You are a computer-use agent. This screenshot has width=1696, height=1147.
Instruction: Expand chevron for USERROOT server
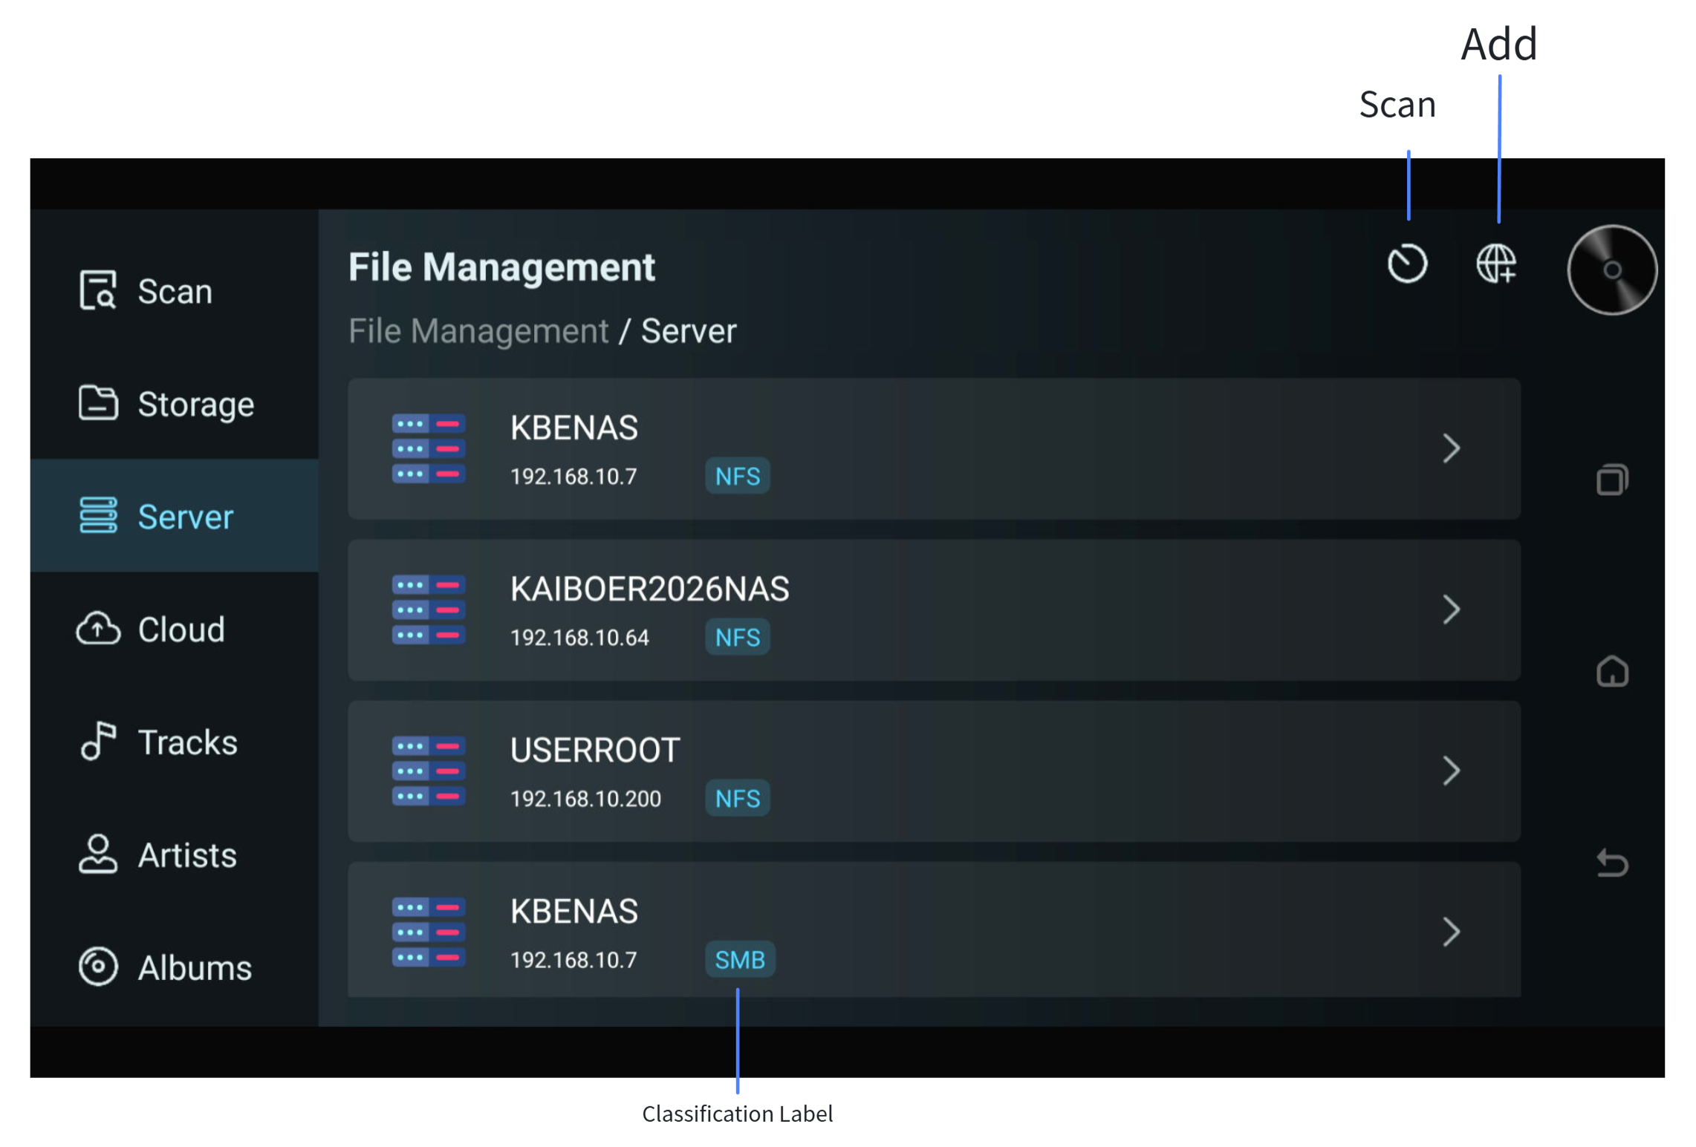tap(1451, 771)
